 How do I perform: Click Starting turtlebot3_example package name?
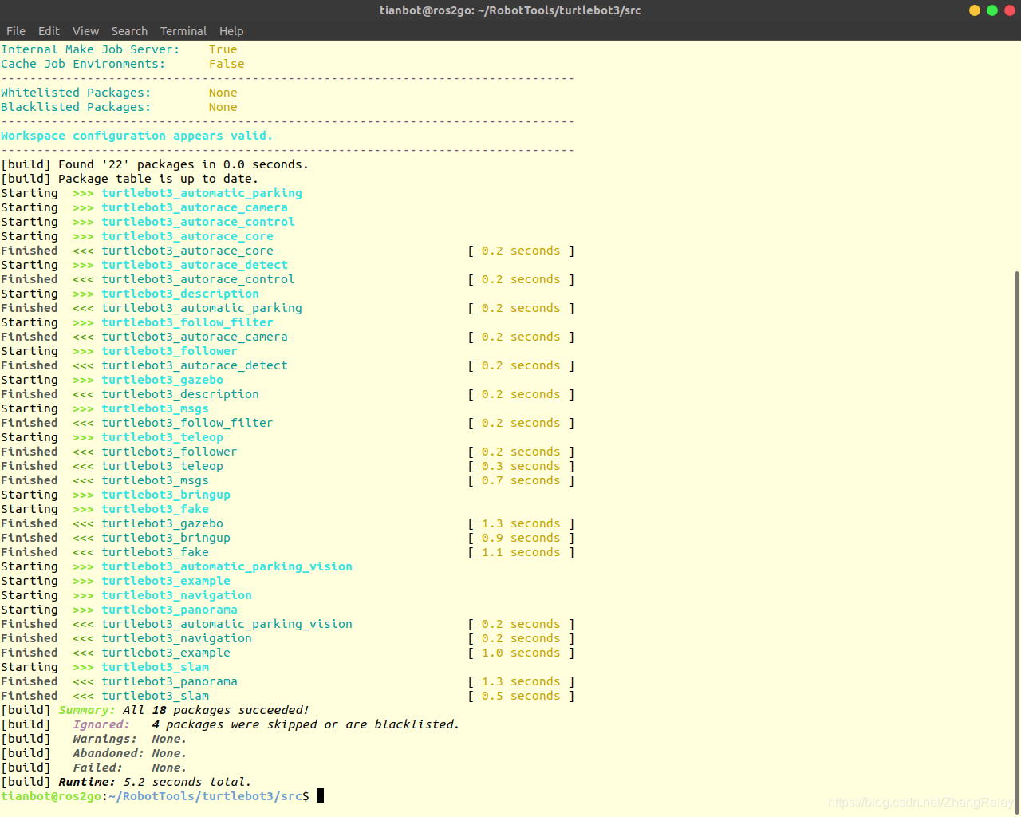click(166, 581)
